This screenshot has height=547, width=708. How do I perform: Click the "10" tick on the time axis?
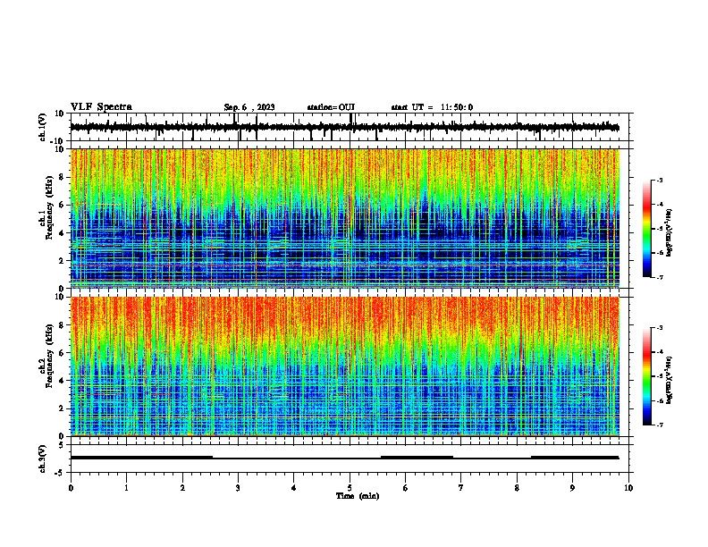click(628, 488)
